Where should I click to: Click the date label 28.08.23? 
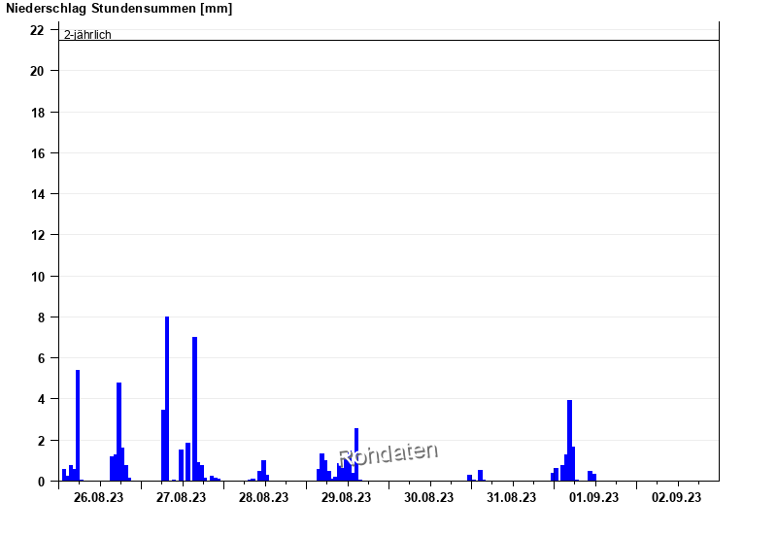[264, 498]
